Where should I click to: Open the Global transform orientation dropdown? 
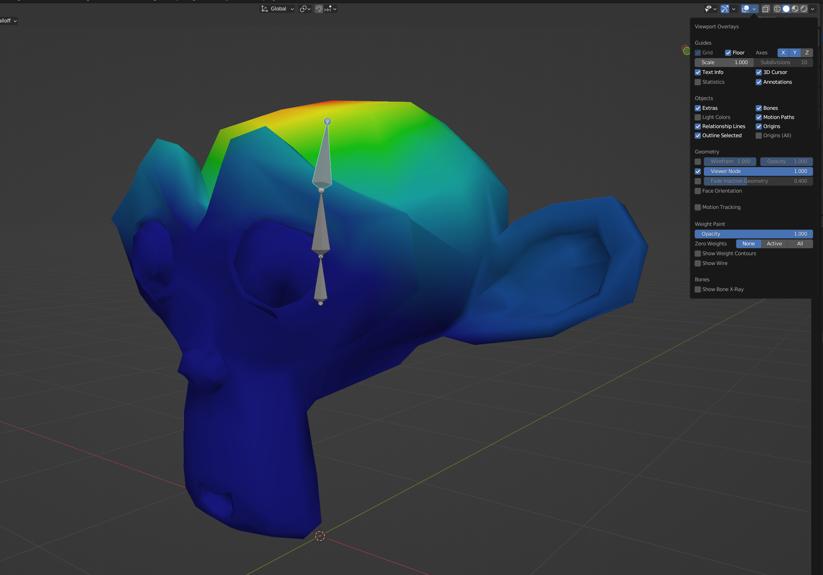coord(278,9)
